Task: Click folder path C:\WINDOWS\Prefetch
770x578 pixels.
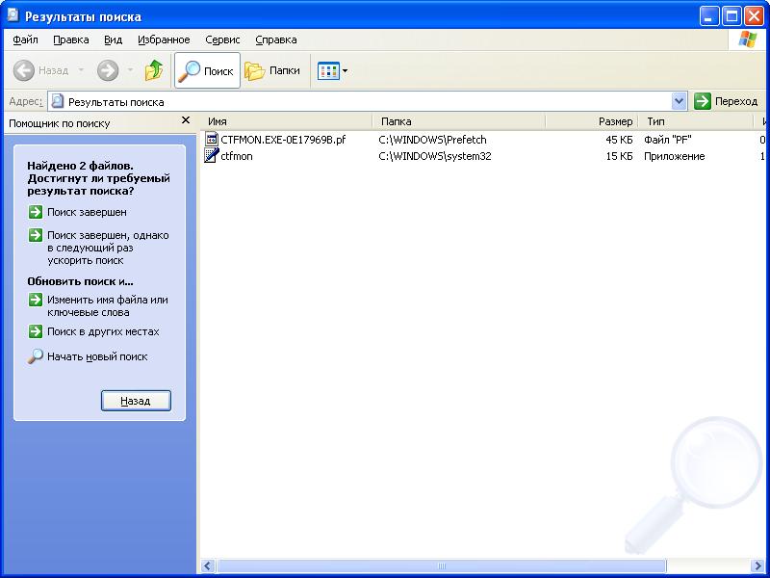Action: [432, 140]
